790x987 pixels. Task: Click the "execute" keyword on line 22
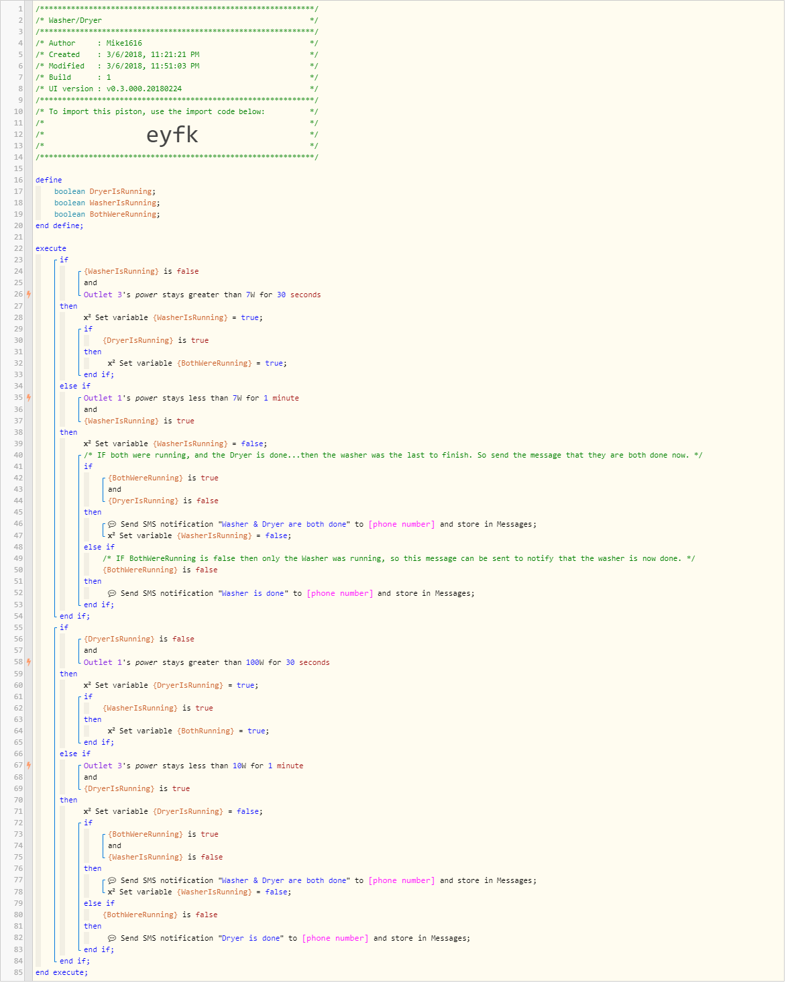[x=51, y=248]
